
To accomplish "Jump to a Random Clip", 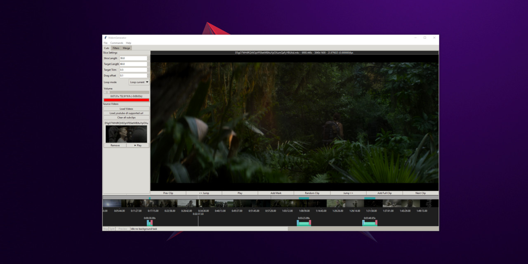I will click(312, 193).
